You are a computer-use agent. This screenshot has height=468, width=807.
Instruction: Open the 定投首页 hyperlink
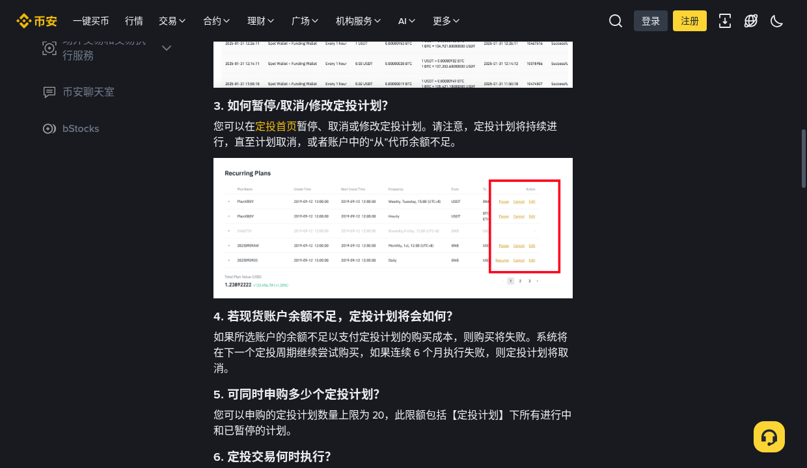click(x=276, y=126)
